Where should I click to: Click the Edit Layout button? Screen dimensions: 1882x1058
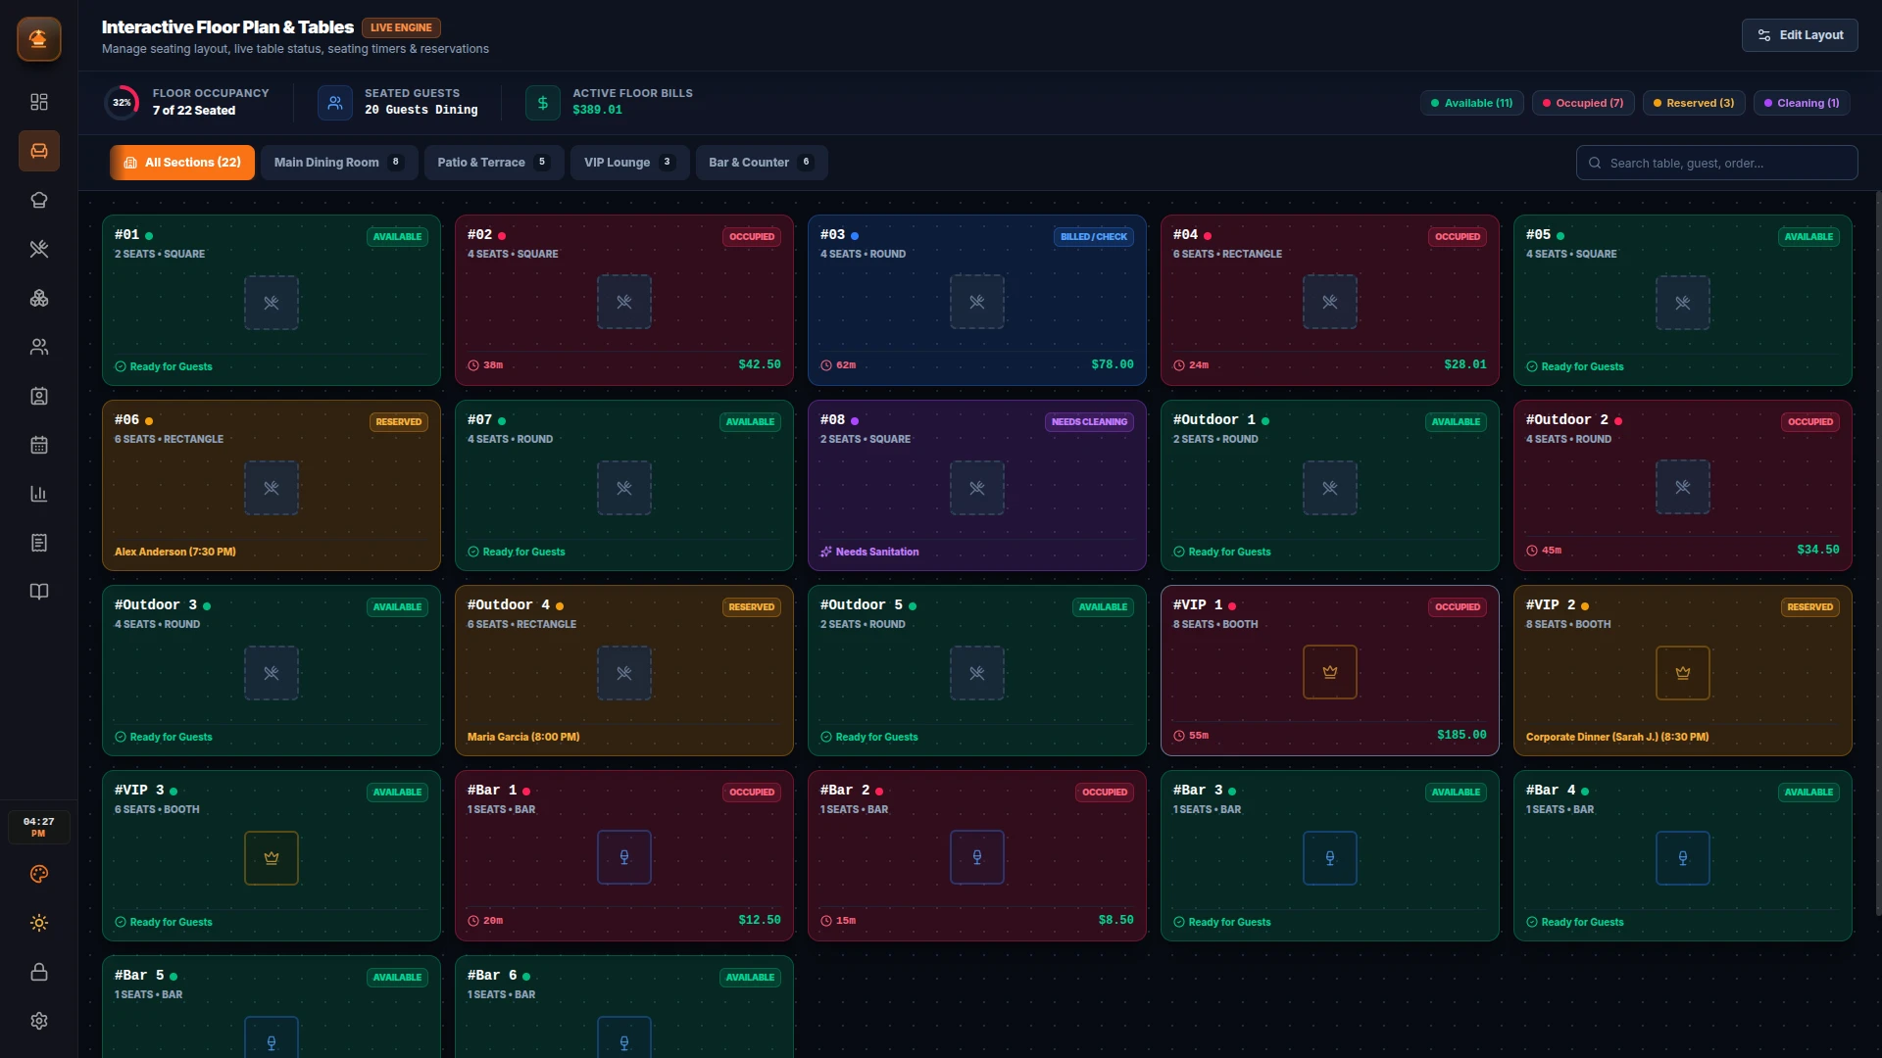[1800, 35]
